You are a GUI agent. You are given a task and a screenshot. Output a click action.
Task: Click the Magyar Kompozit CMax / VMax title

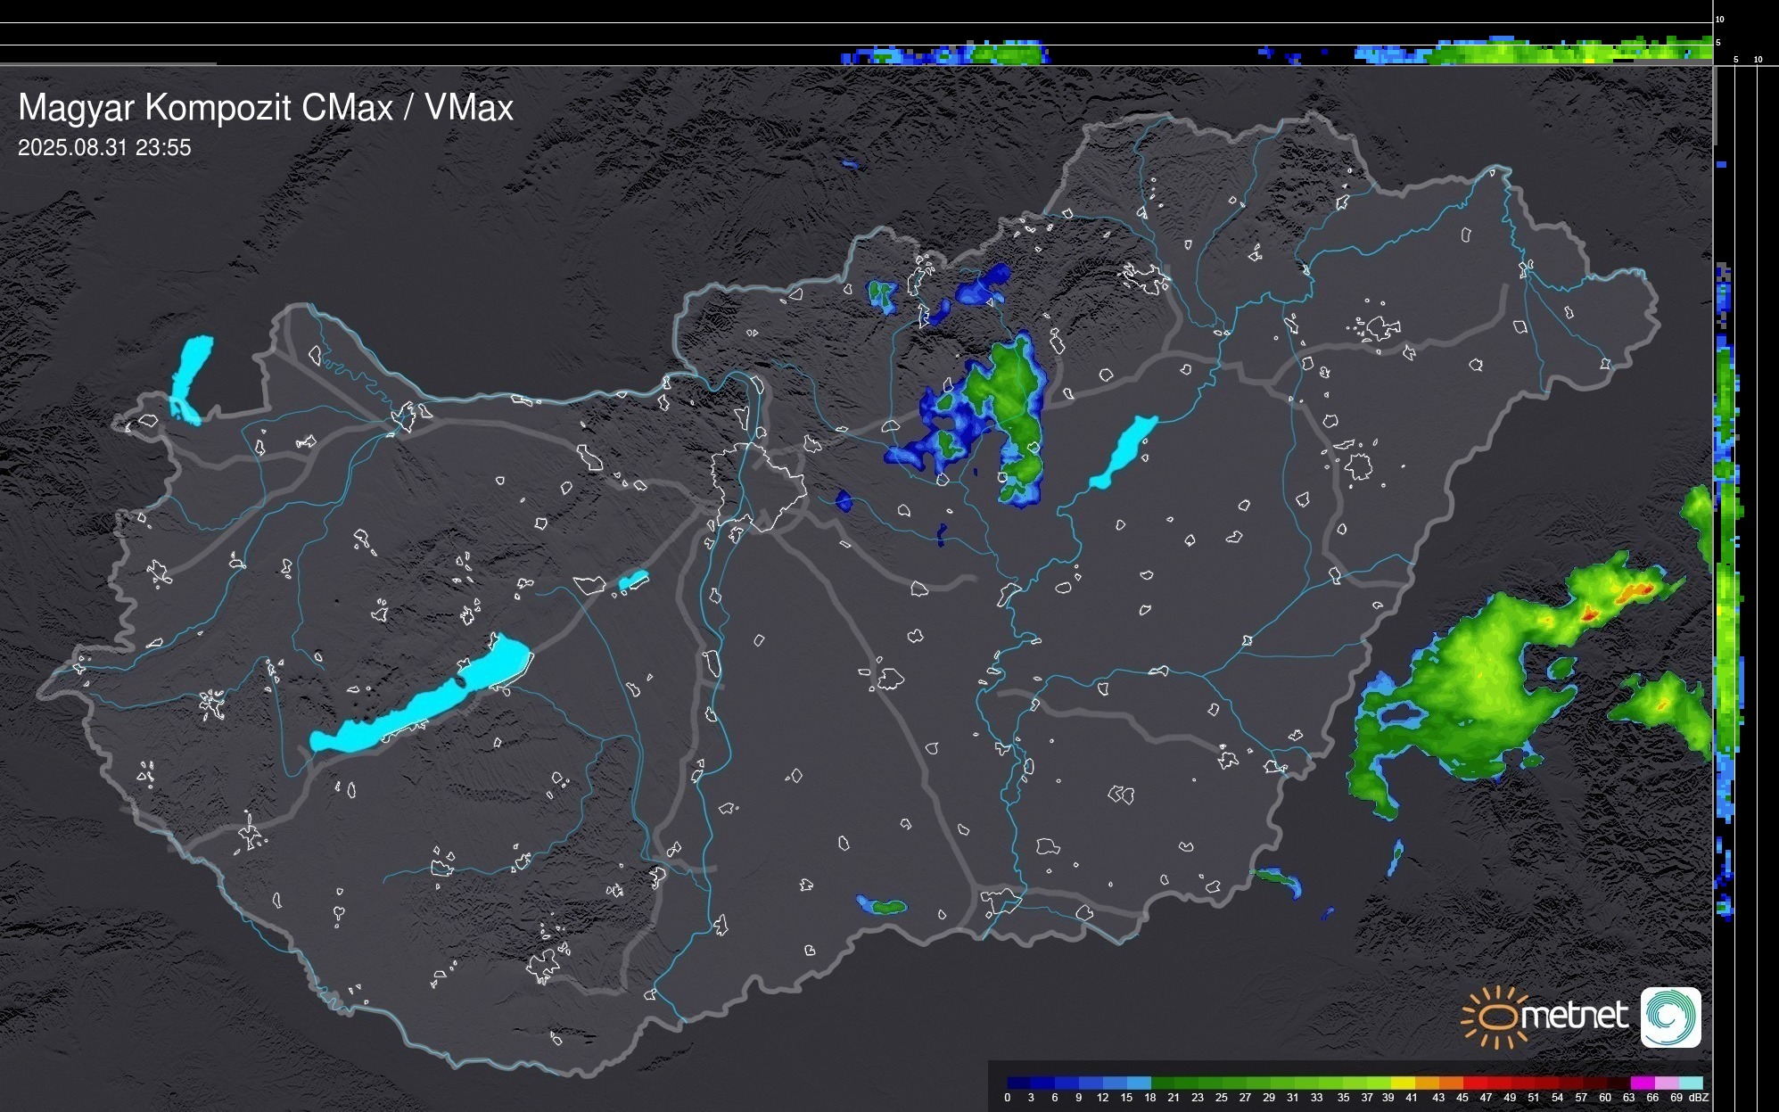coord(266,108)
